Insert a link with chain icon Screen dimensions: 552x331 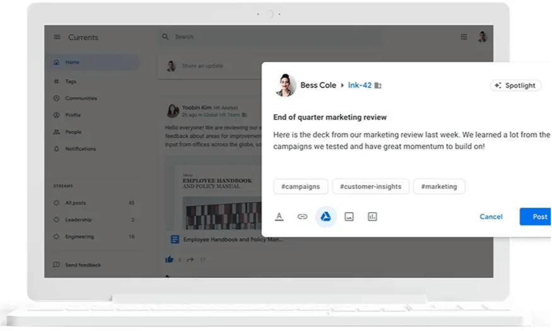coord(302,217)
